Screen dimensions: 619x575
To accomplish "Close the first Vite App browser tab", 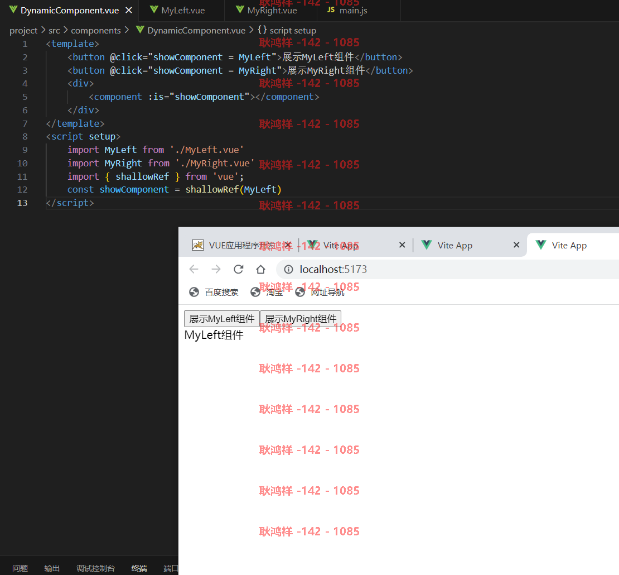I will [x=402, y=245].
